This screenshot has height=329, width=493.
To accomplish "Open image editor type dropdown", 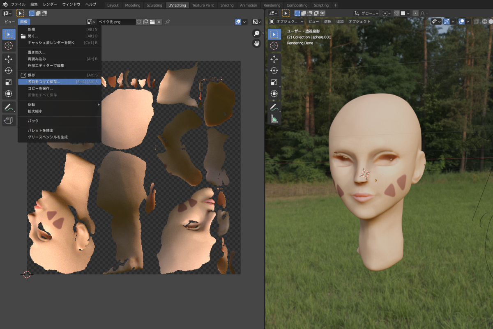I will (7, 13).
